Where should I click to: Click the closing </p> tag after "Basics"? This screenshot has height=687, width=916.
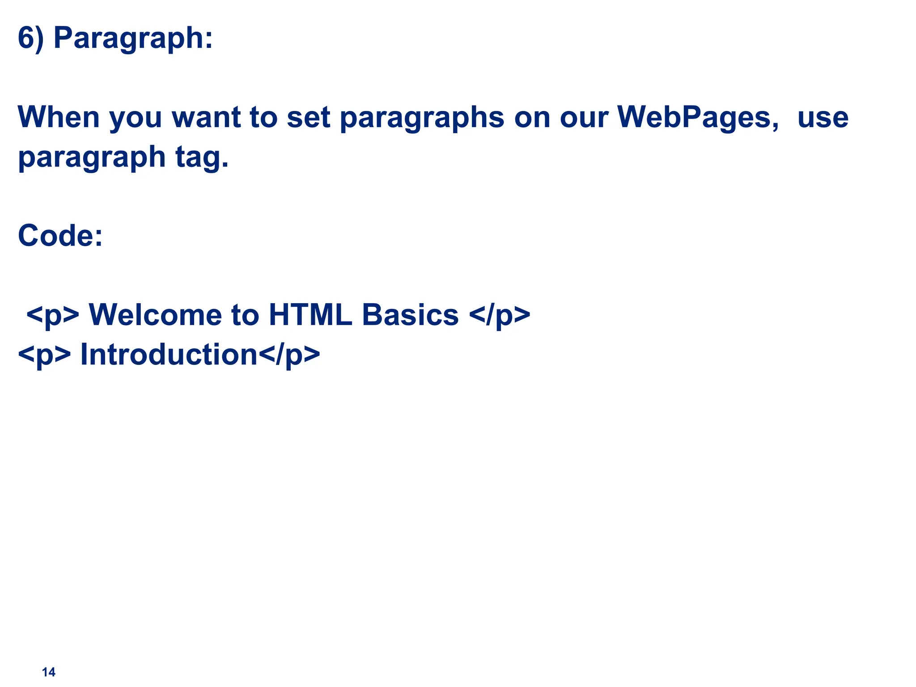coord(500,315)
